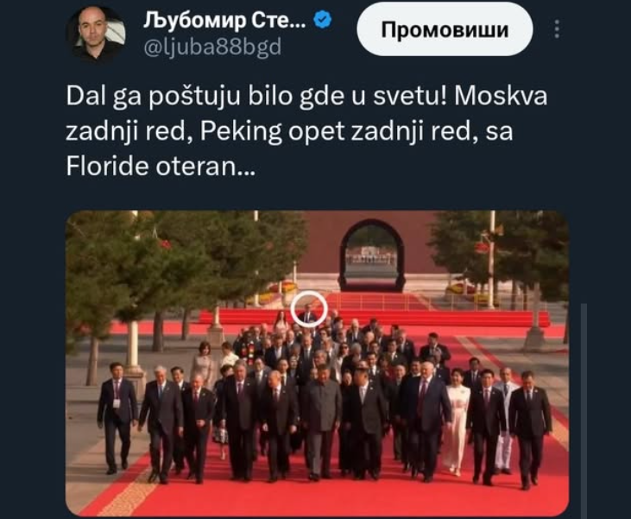
Task: Click the vertical scrollbar beside the image
Action: 584,411
